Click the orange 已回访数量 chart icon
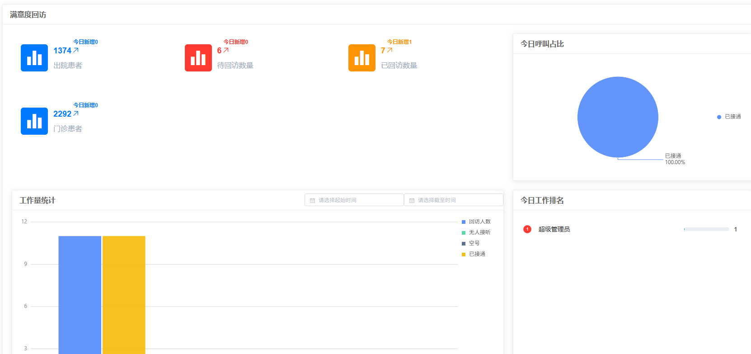 [x=361, y=58]
